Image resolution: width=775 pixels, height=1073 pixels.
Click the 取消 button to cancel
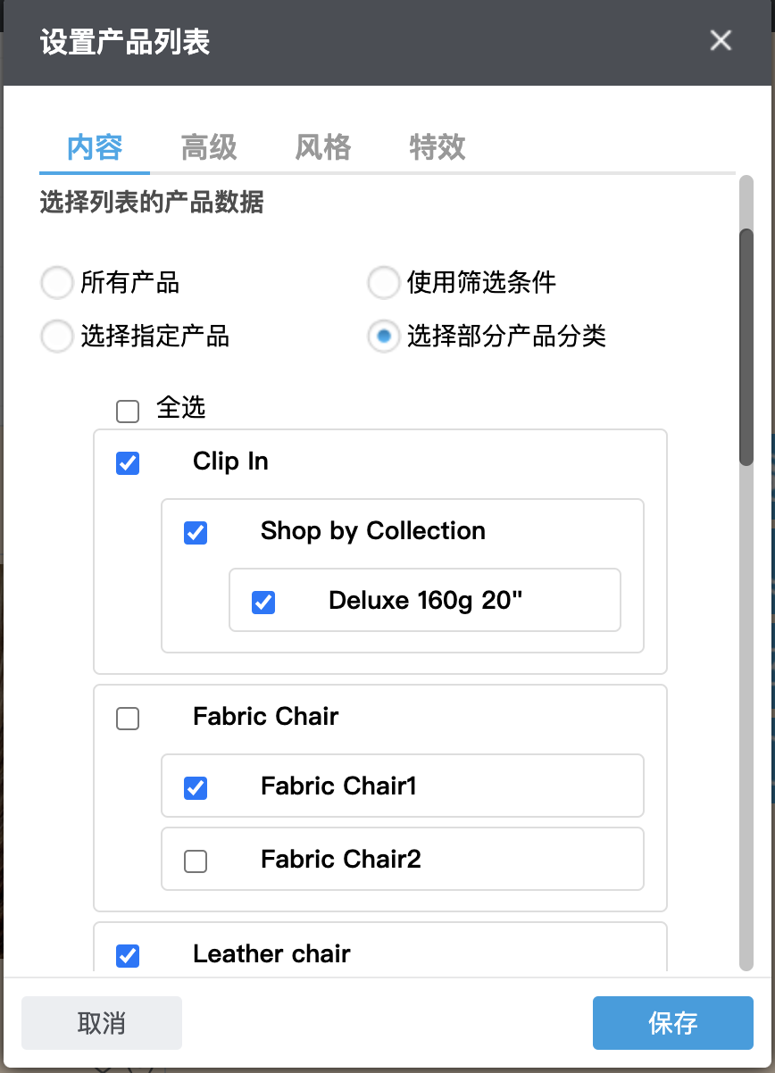tap(101, 1023)
